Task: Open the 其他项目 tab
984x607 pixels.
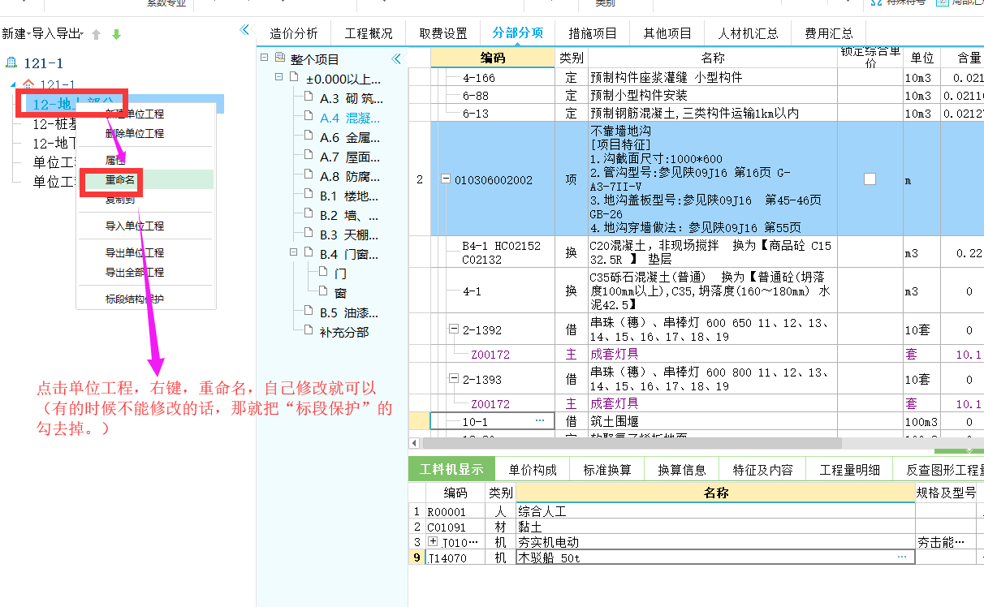Action: click(667, 33)
